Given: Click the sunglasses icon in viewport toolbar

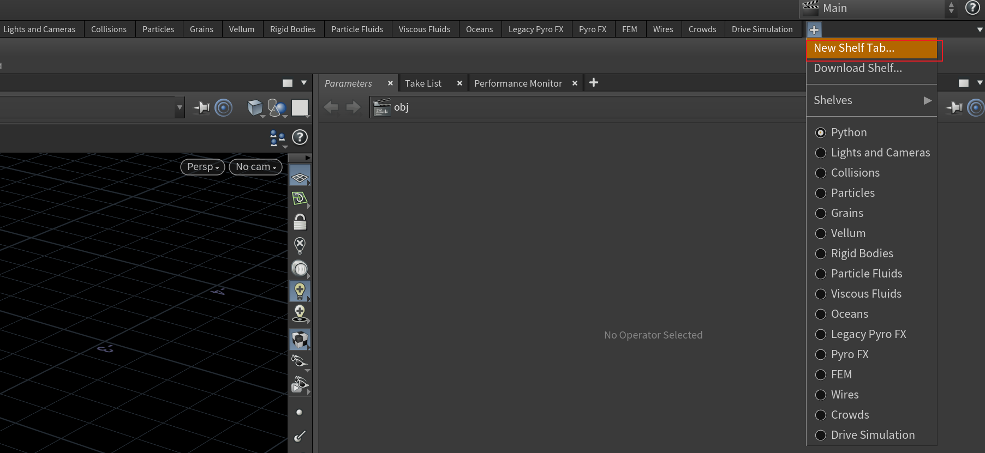Looking at the screenshot, I should click(x=300, y=361).
